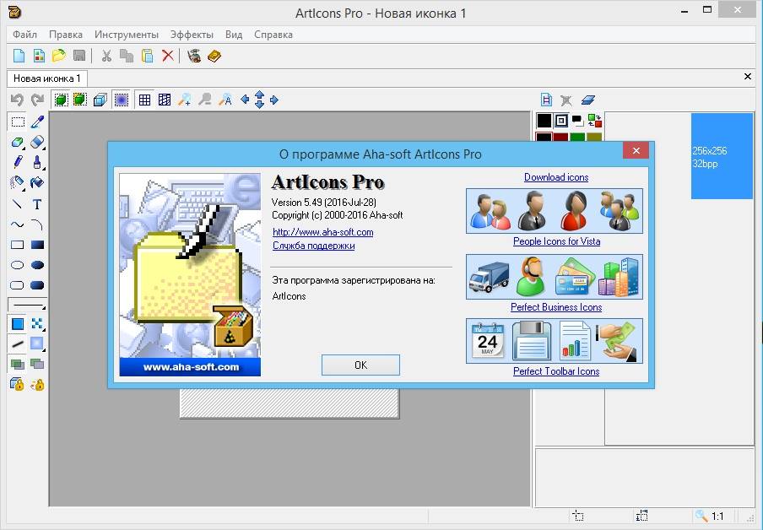Toggle the pixel grid icon
This screenshot has height=530, width=763.
(x=144, y=100)
